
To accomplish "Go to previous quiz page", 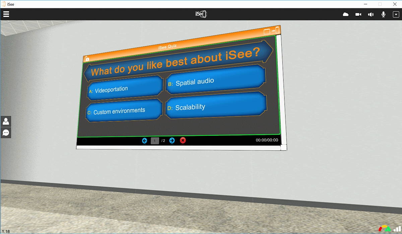I will [145, 140].
